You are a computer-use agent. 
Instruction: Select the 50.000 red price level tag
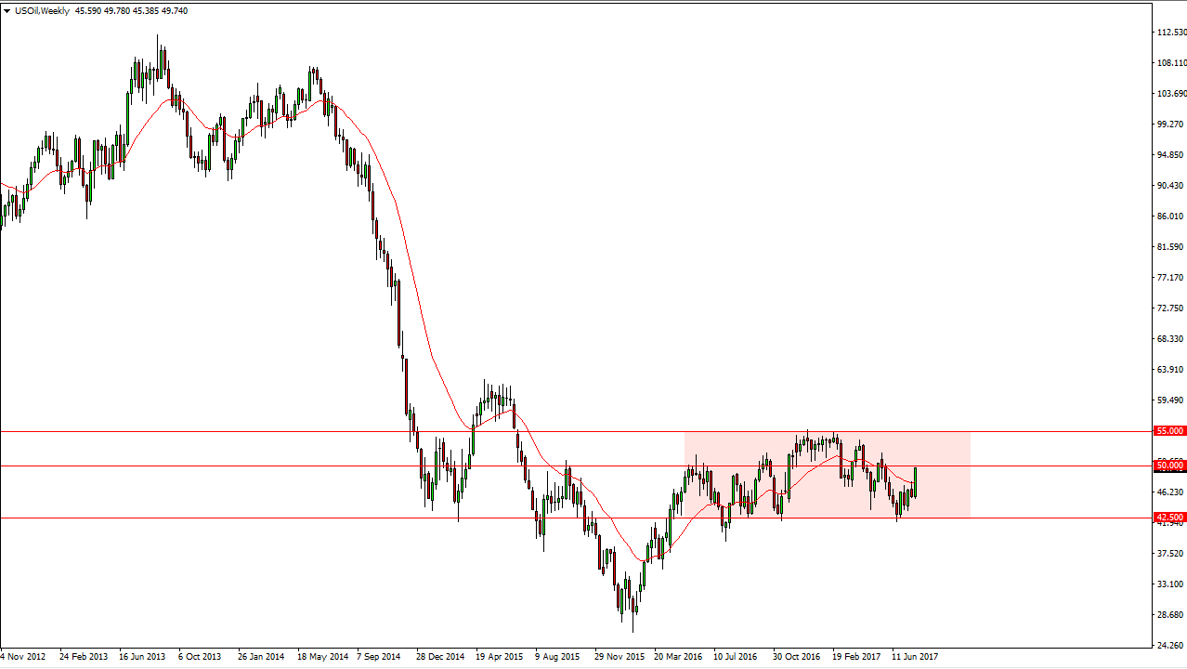click(1168, 465)
